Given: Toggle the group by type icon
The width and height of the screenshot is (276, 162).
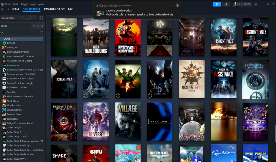Looking at the screenshot, I should (34, 26).
